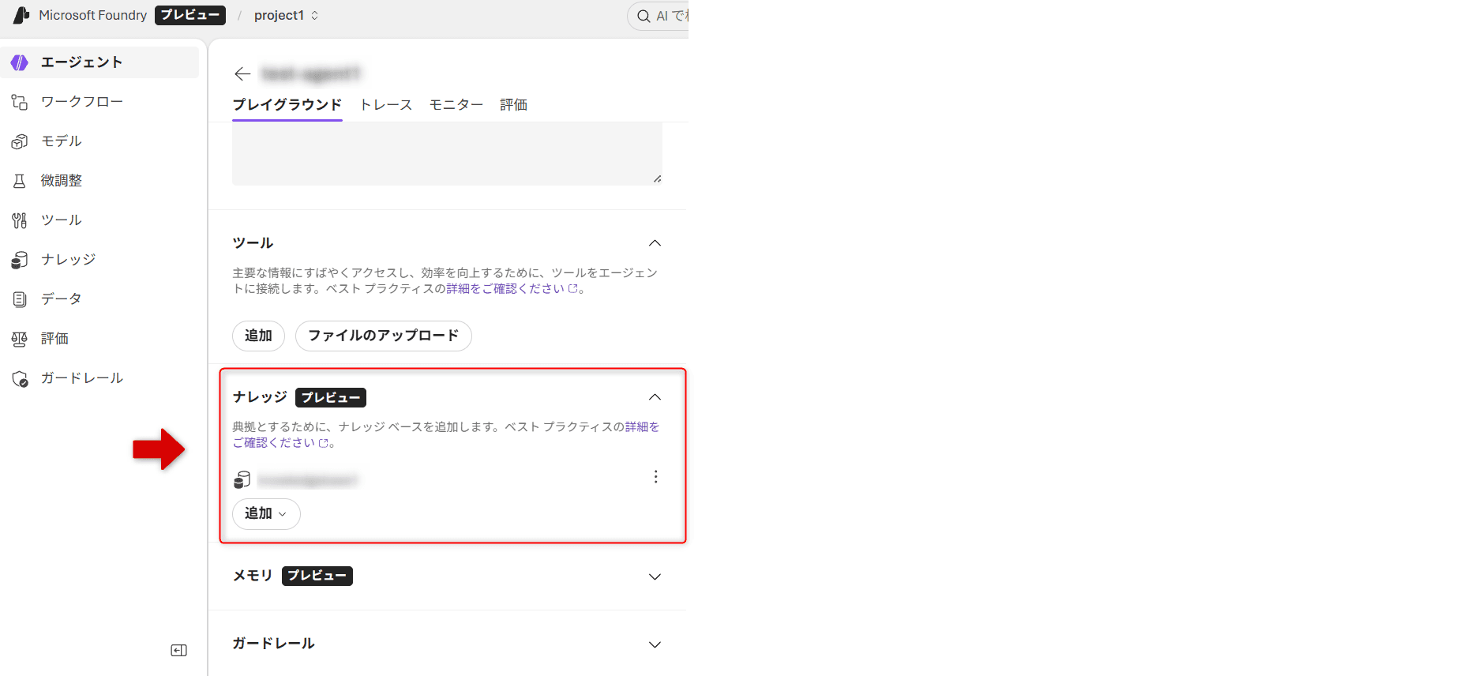Open the ガードレール shield icon
Image resolution: width=1471 pixels, height=676 pixels.
pyautogui.click(x=20, y=378)
